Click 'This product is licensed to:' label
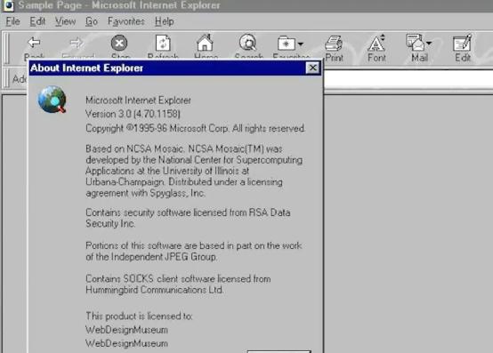Screen dimensions: 493x353 point(139,316)
